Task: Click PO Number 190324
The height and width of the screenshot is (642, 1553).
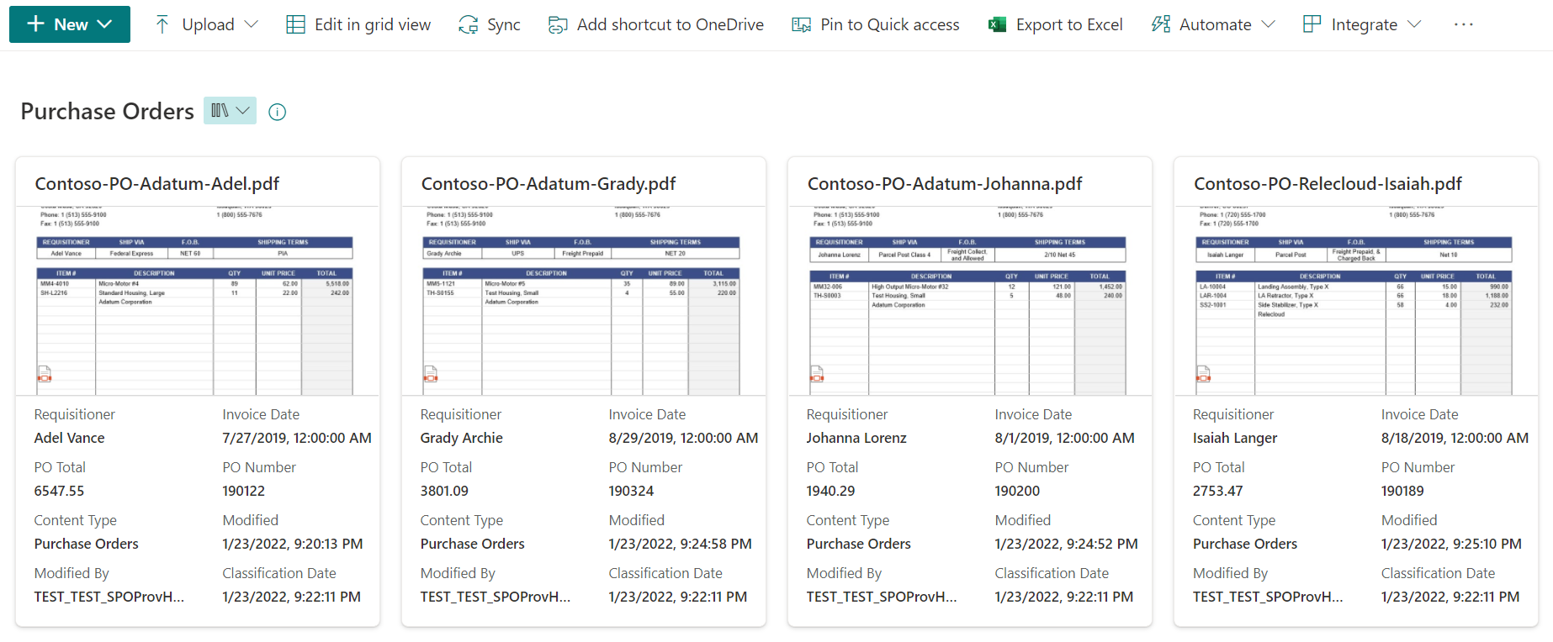Action: [x=632, y=491]
